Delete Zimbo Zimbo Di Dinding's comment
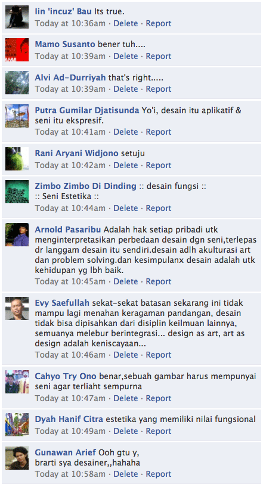The height and width of the screenshot is (484, 263). coord(126,208)
